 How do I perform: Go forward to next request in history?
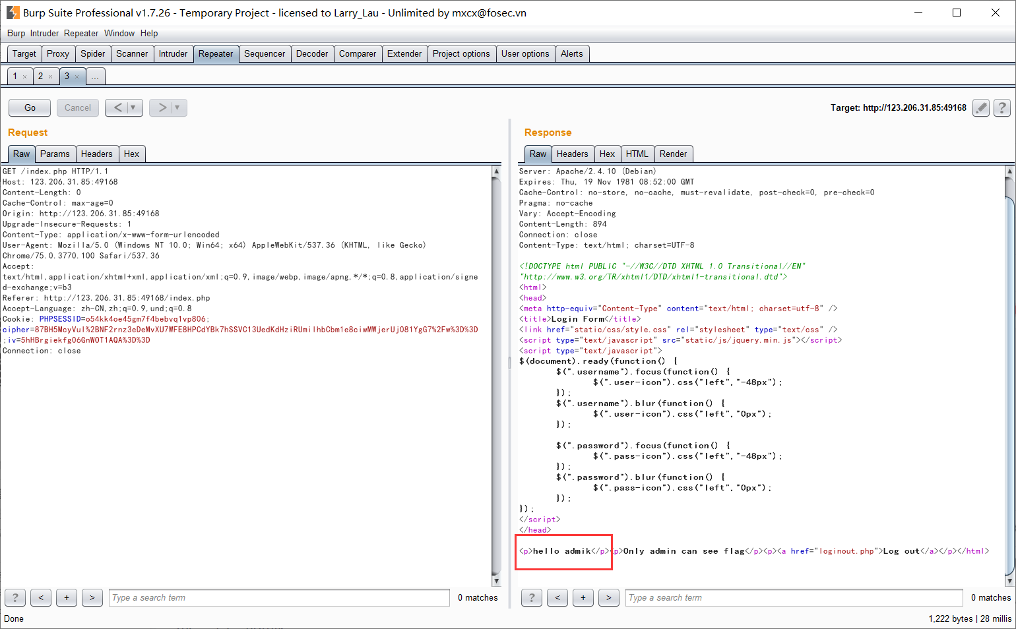161,107
